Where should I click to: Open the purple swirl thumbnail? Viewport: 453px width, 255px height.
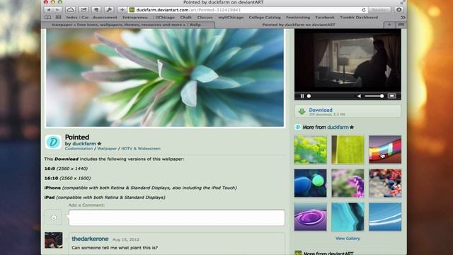(311, 217)
